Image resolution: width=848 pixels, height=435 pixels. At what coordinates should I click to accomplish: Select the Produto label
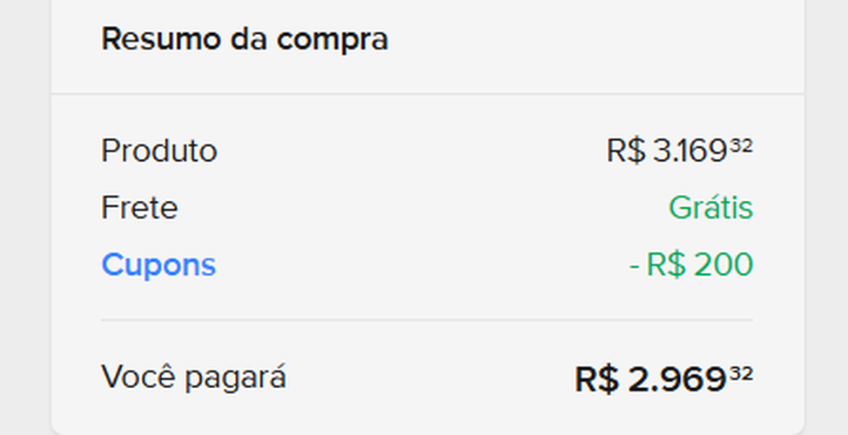[159, 151]
